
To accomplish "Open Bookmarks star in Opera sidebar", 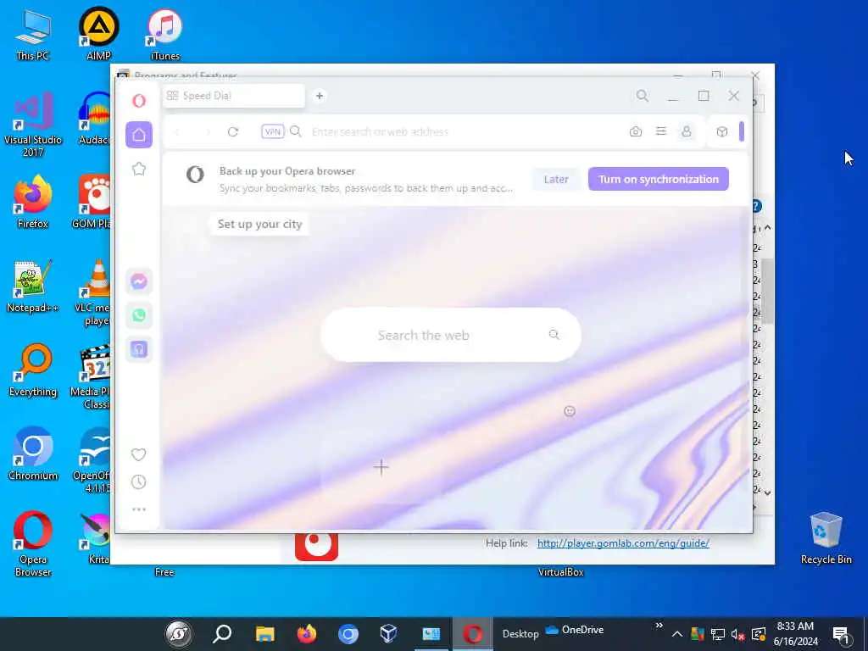I will pos(139,169).
